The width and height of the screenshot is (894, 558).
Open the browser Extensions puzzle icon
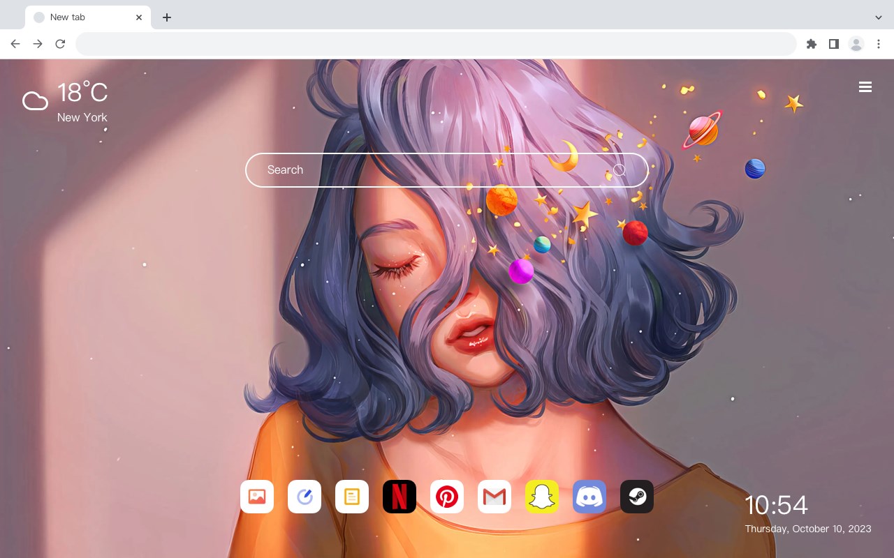point(811,44)
